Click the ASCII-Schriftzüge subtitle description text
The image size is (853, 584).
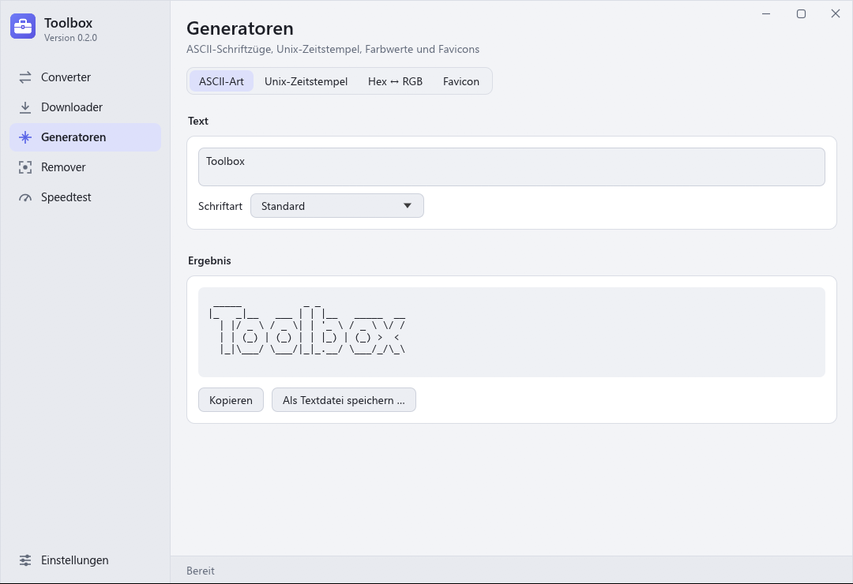333,49
